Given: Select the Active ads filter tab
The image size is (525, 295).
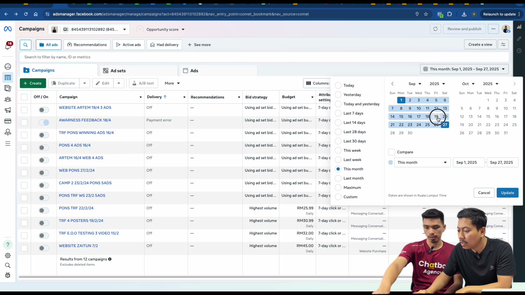Looking at the screenshot, I should point(129,45).
